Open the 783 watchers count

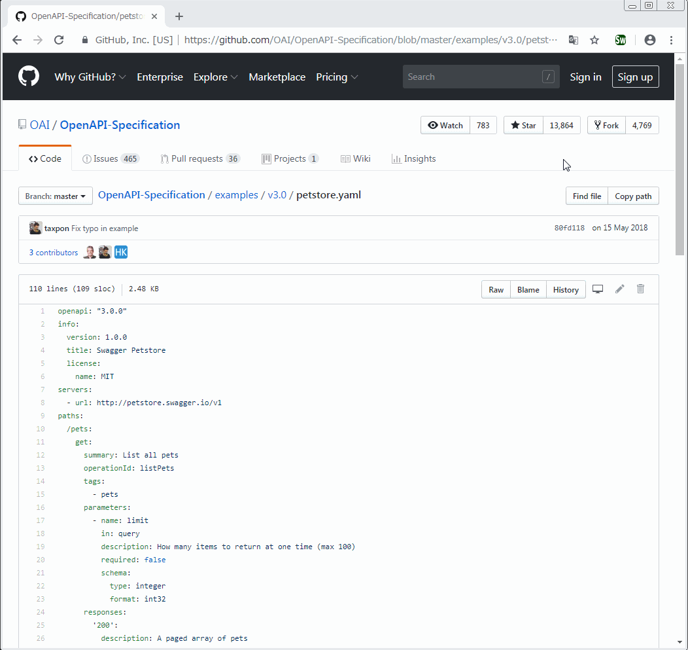coord(483,125)
